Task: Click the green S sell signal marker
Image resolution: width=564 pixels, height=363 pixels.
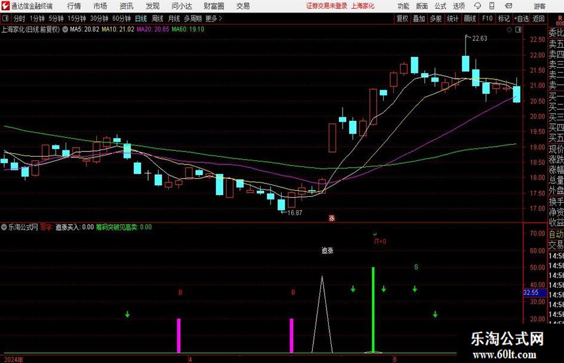Action: point(416,267)
